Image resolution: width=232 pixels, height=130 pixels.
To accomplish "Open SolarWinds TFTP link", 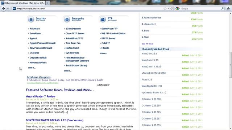I will (x=74, y=38).
